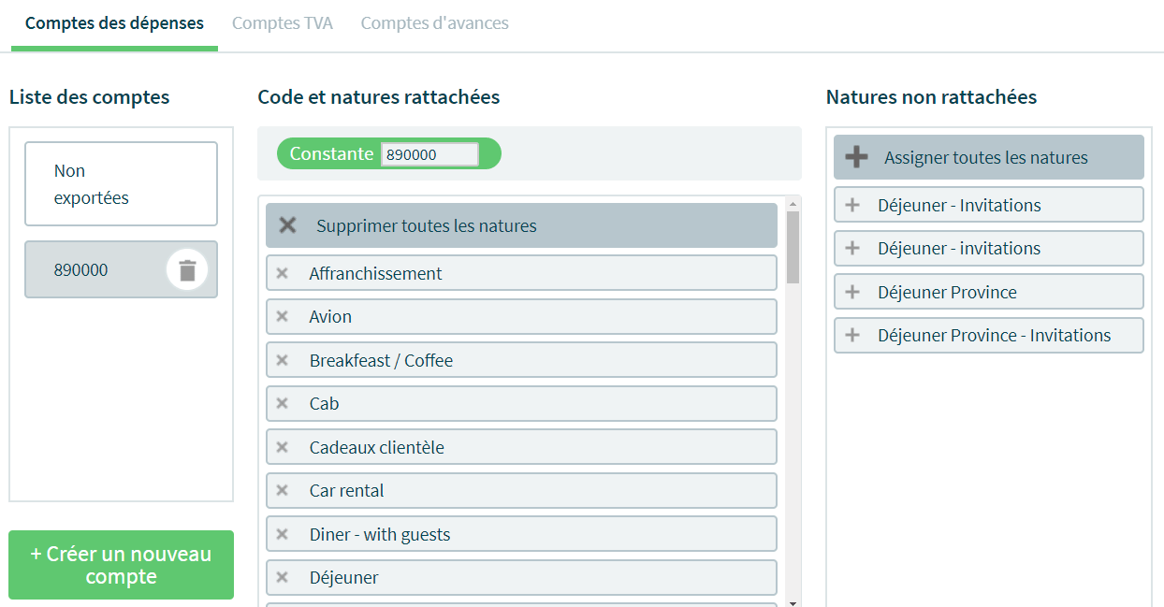
Task: Click Déjeuner - Invitations text, capital I
Action: point(959,205)
